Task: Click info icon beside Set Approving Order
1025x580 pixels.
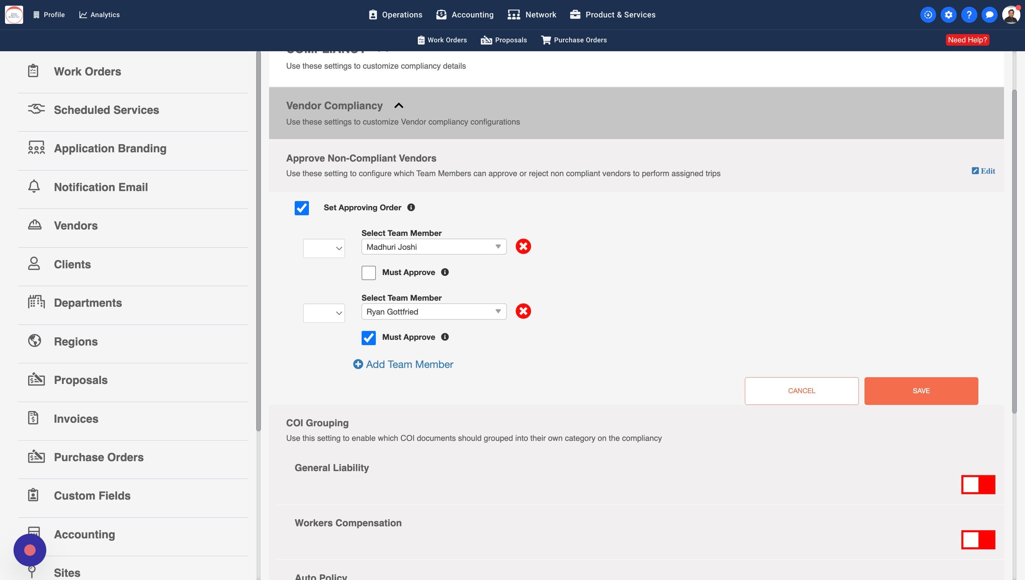Action: coord(411,207)
